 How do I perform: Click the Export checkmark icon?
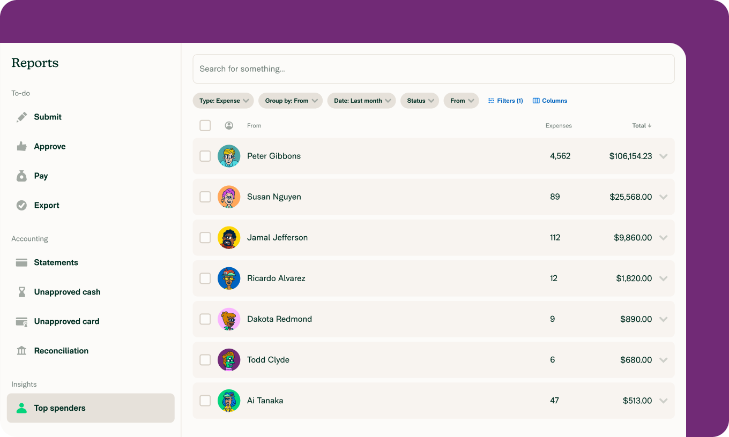tap(21, 205)
